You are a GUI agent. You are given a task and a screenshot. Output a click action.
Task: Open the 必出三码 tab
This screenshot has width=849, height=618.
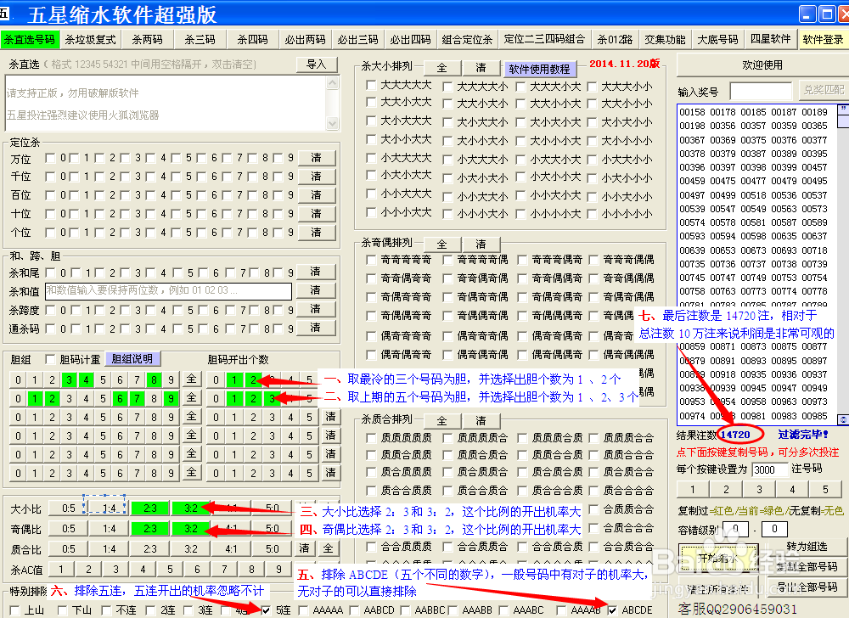[358, 40]
